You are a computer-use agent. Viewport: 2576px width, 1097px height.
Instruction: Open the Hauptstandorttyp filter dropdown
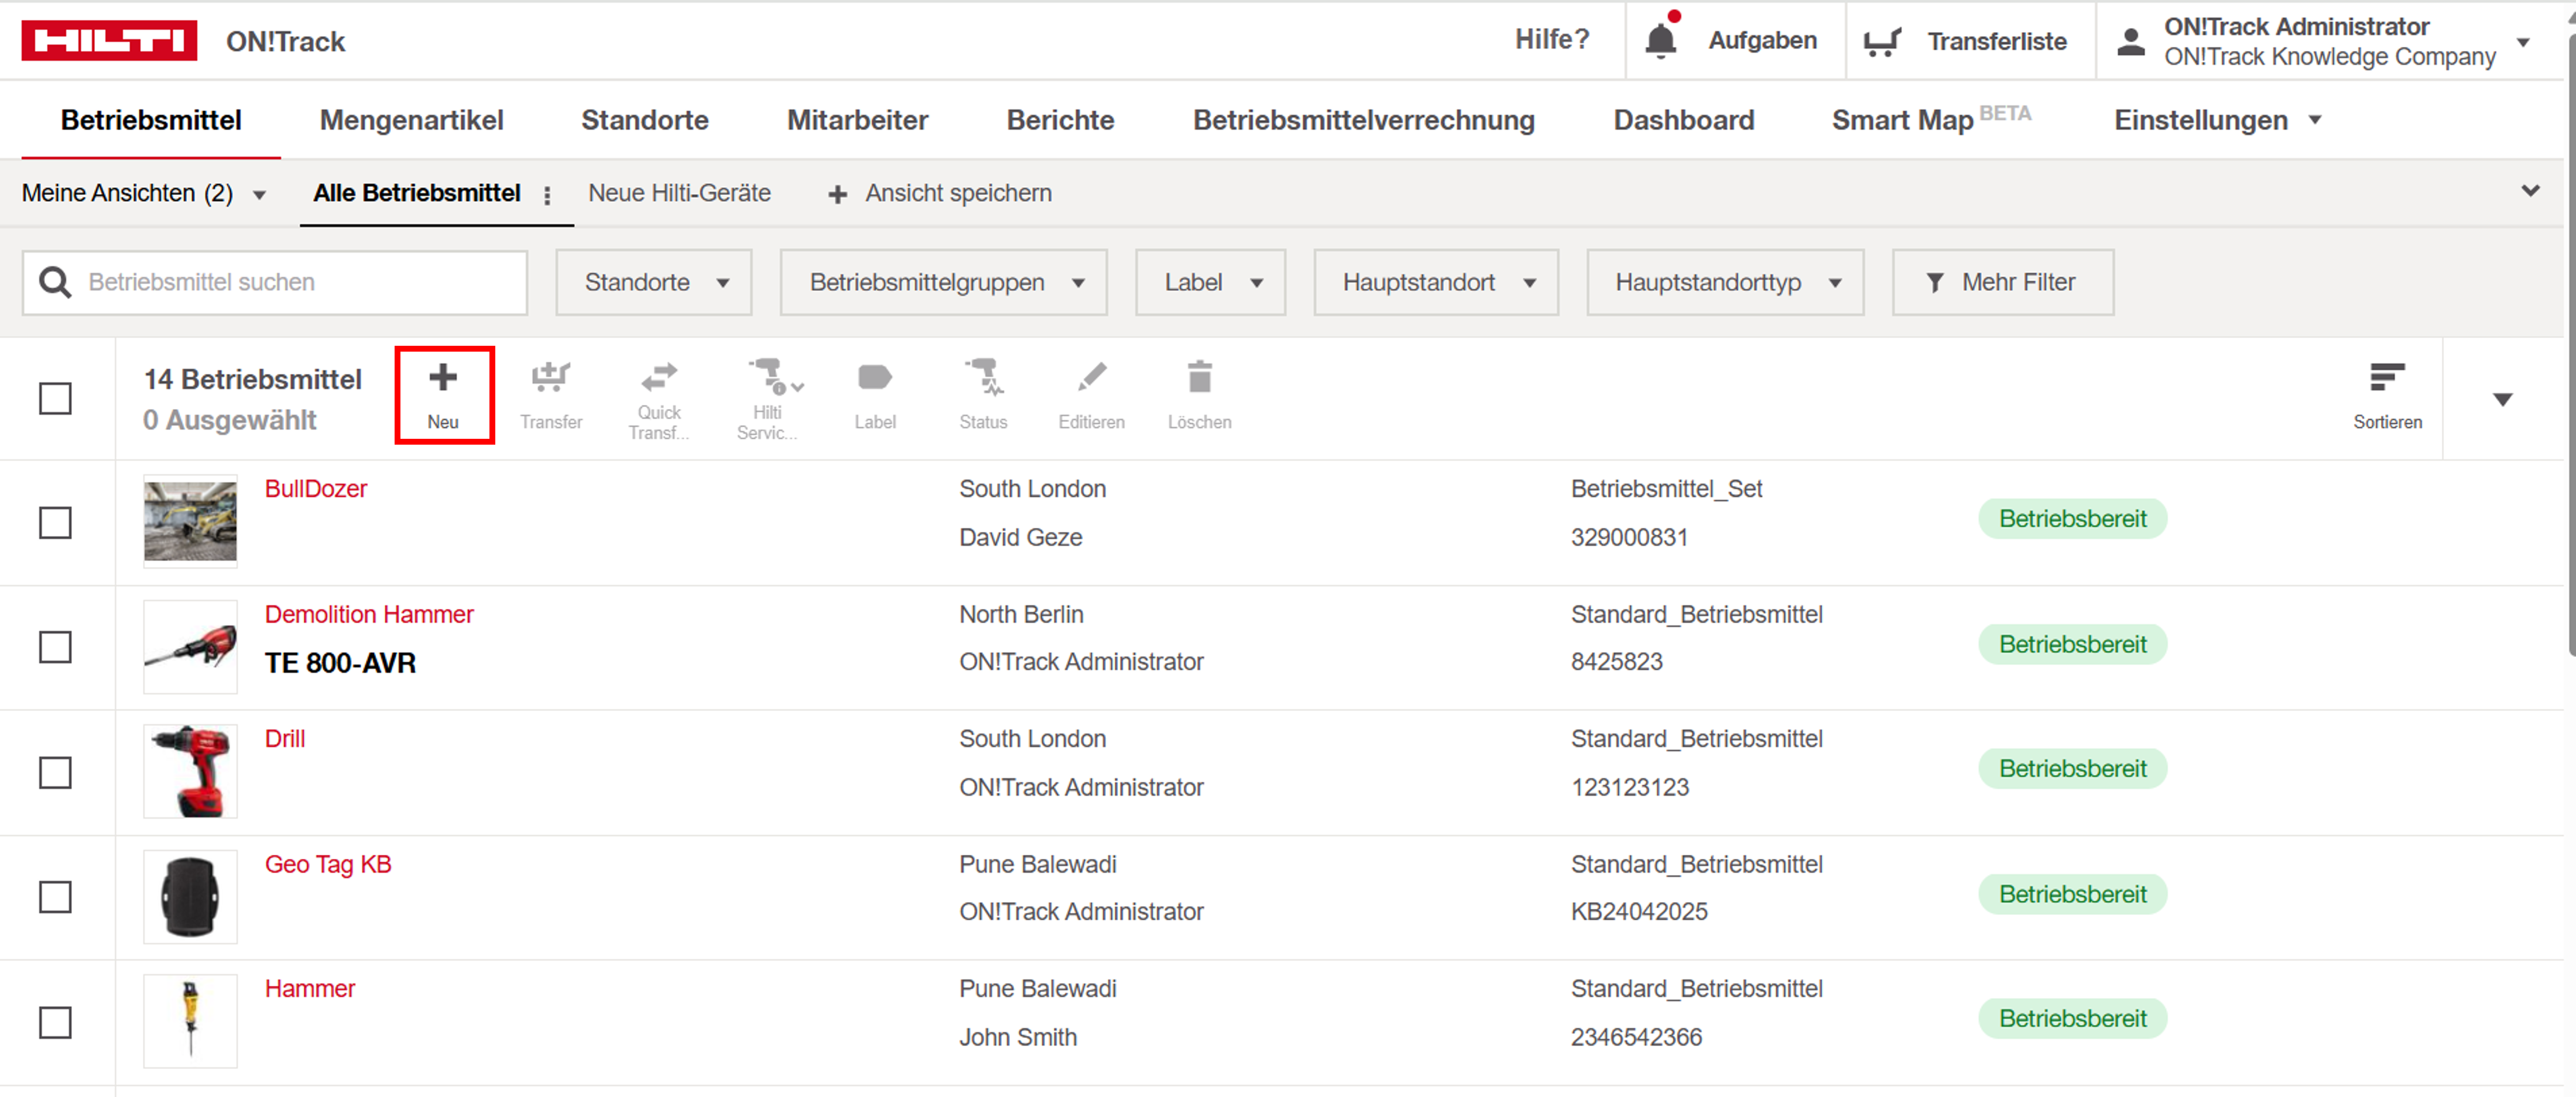(1725, 283)
